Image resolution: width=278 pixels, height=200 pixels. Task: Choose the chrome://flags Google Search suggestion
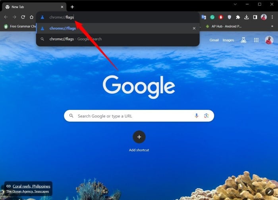point(118,39)
